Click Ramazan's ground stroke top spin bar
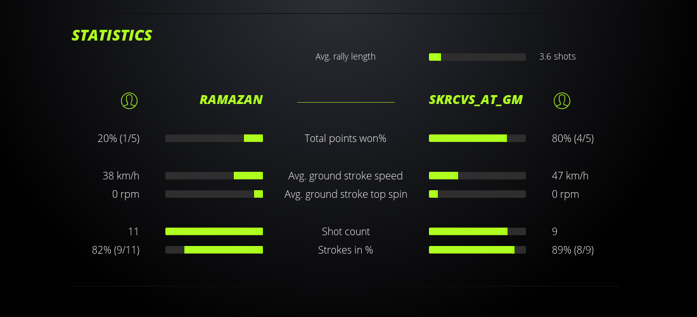This screenshot has width=697, height=317. click(214, 194)
